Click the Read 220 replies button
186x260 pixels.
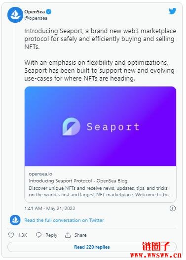(92, 247)
